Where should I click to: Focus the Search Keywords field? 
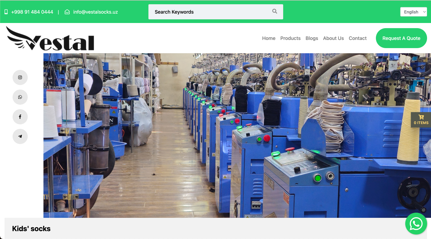tap(209, 12)
